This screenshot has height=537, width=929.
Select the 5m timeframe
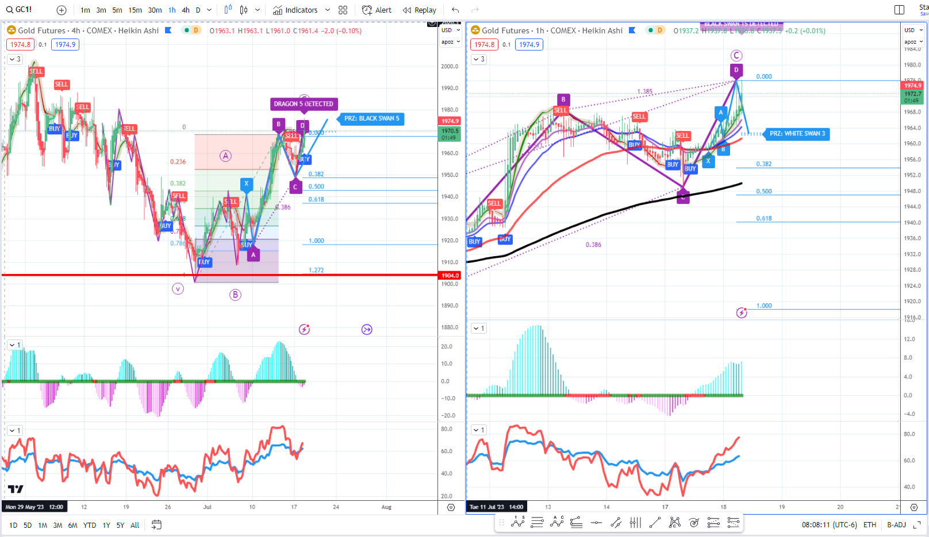(x=117, y=10)
